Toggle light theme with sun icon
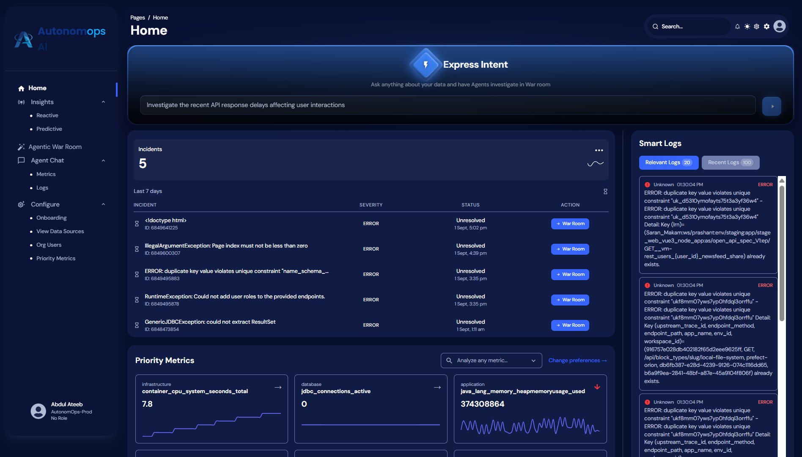The image size is (802, 457). coord(747,27)
